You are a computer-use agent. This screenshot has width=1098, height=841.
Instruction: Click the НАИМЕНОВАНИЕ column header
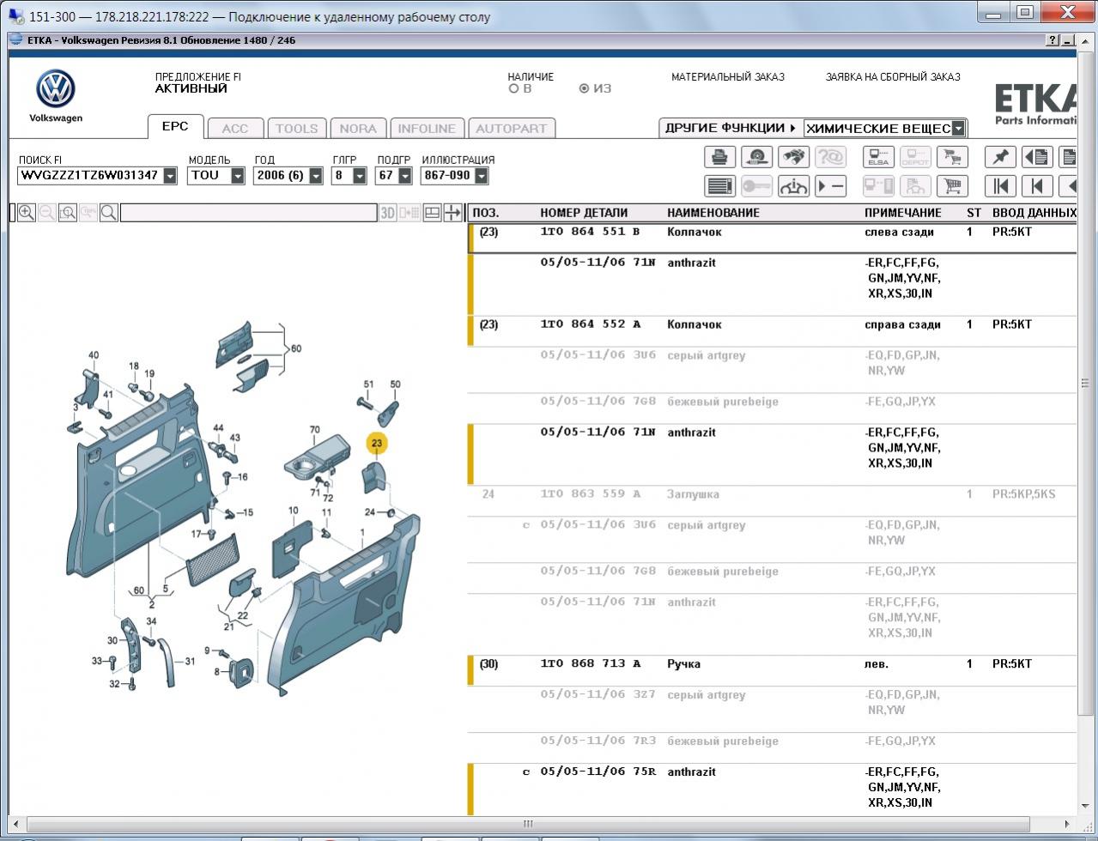click(x=713, y=213)
